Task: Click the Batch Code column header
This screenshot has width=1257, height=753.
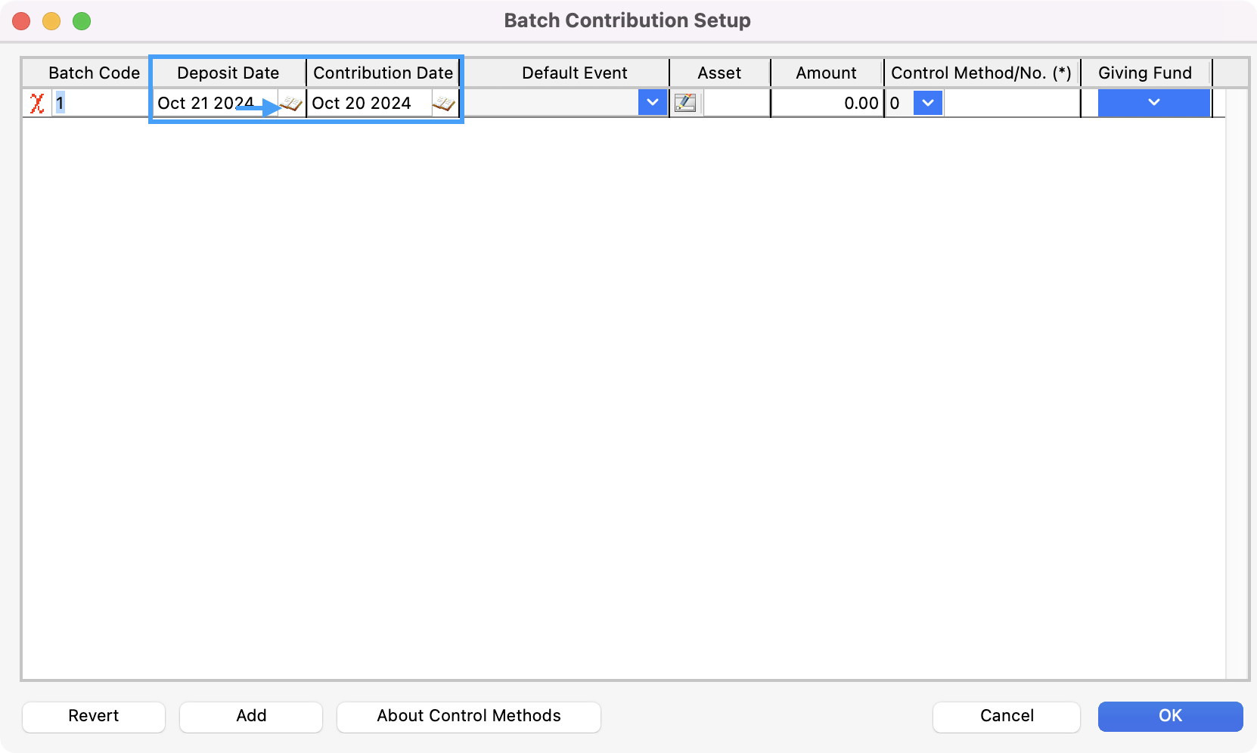Action: coord(94,73)
